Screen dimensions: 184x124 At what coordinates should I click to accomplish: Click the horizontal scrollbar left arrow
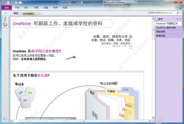[12, 121]
